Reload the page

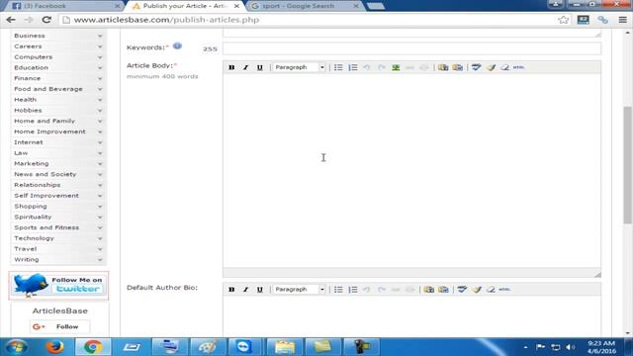coord(46,20)
